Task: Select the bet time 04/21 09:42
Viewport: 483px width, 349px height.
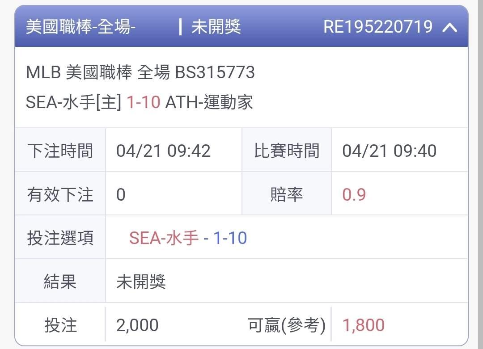Action: click(x=163, y=151)
